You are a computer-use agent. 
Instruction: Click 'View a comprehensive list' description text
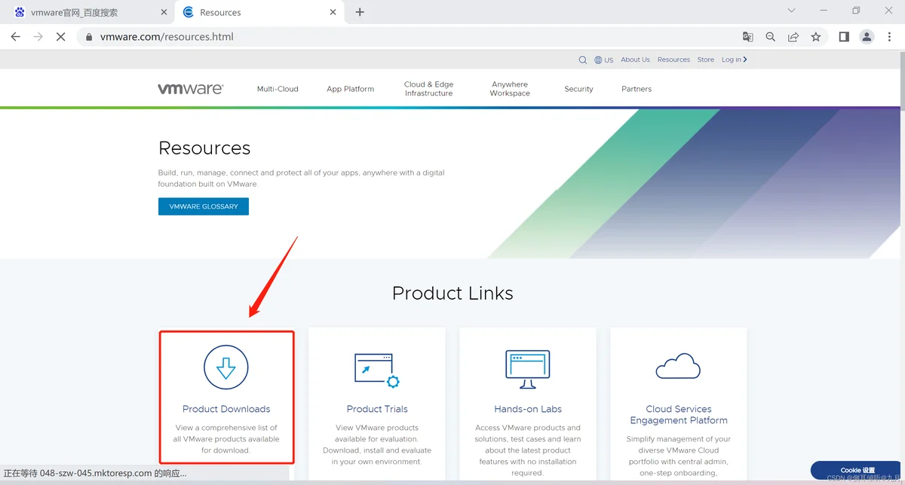[x=226, y=439]
